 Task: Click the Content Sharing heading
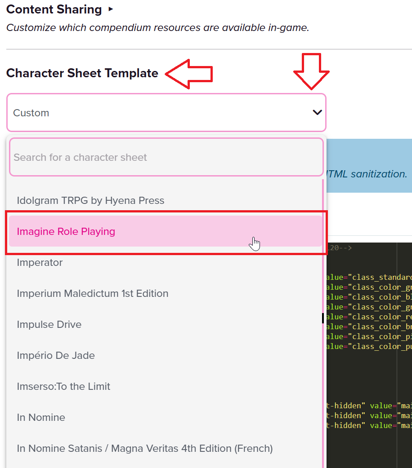click(54, 9)
